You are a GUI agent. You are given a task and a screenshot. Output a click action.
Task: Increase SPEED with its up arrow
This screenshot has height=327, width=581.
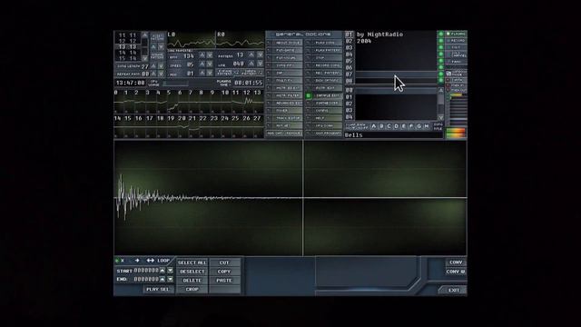point(202,64)
